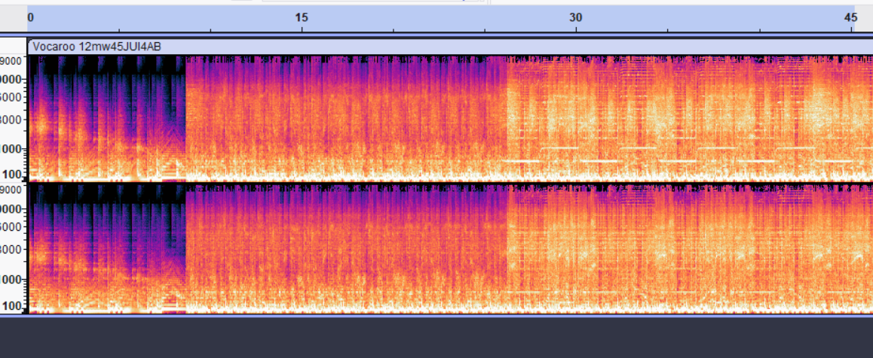Viewport: 873px width, 358px height.
Task: Click the 9000 label on upper channel scale
Action: tap(11, 60)
